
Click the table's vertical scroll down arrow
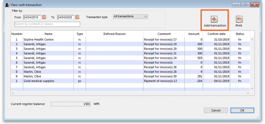coord(252,89)
